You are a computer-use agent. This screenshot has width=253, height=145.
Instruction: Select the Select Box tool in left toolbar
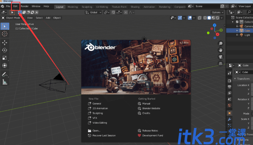[x=5, y=26]
